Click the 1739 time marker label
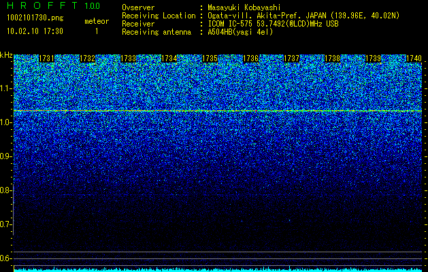 (x=374, y=58)
